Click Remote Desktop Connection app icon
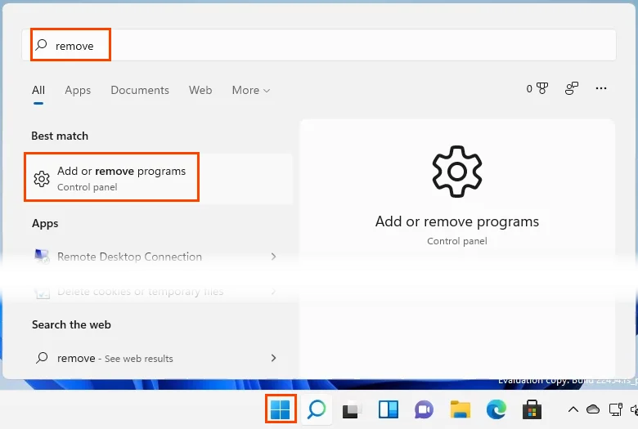 pos(42,257)
